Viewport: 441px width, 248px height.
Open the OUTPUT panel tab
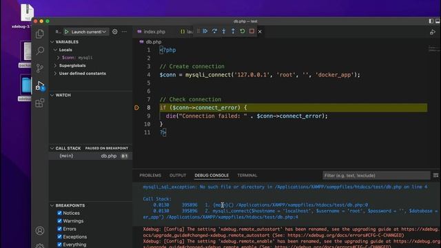point(178,176)
